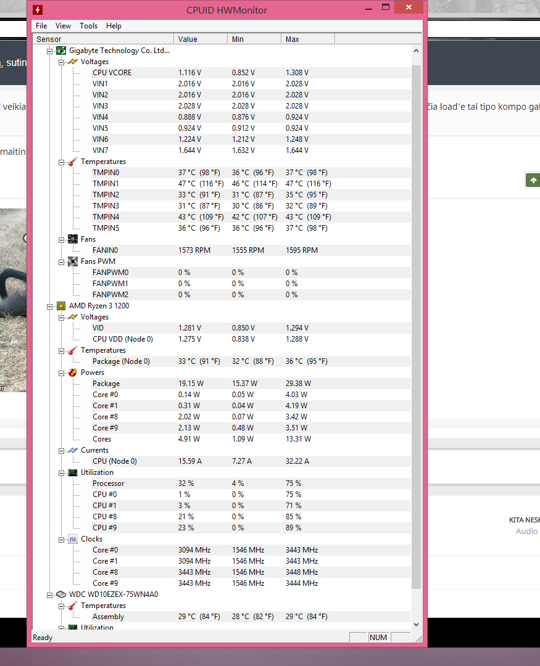Click the Clocks waveform icon
Image resolution: width=540 pixels, height=666 pixels.
[x=73, y=539]
